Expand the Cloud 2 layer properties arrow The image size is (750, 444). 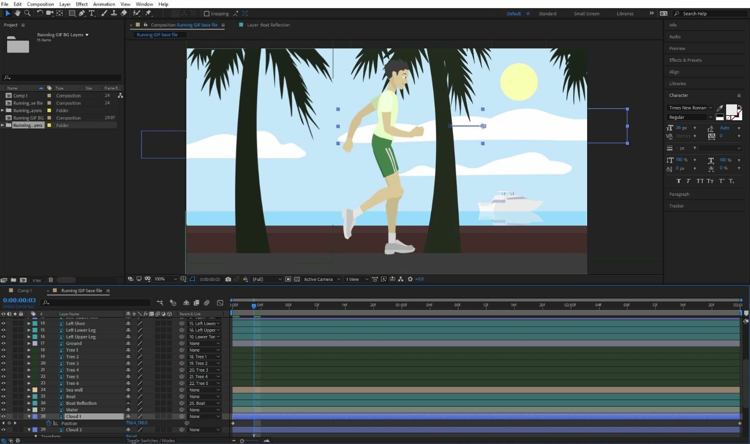coord(29,429)
